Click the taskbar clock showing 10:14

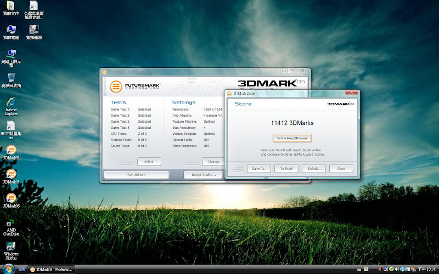[426, 269]
